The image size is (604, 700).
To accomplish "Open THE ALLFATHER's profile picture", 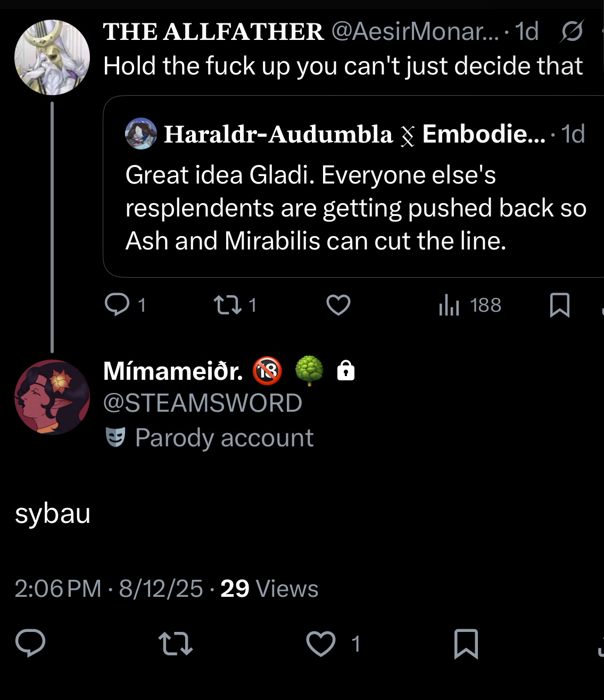I will [x=52, y=57].
